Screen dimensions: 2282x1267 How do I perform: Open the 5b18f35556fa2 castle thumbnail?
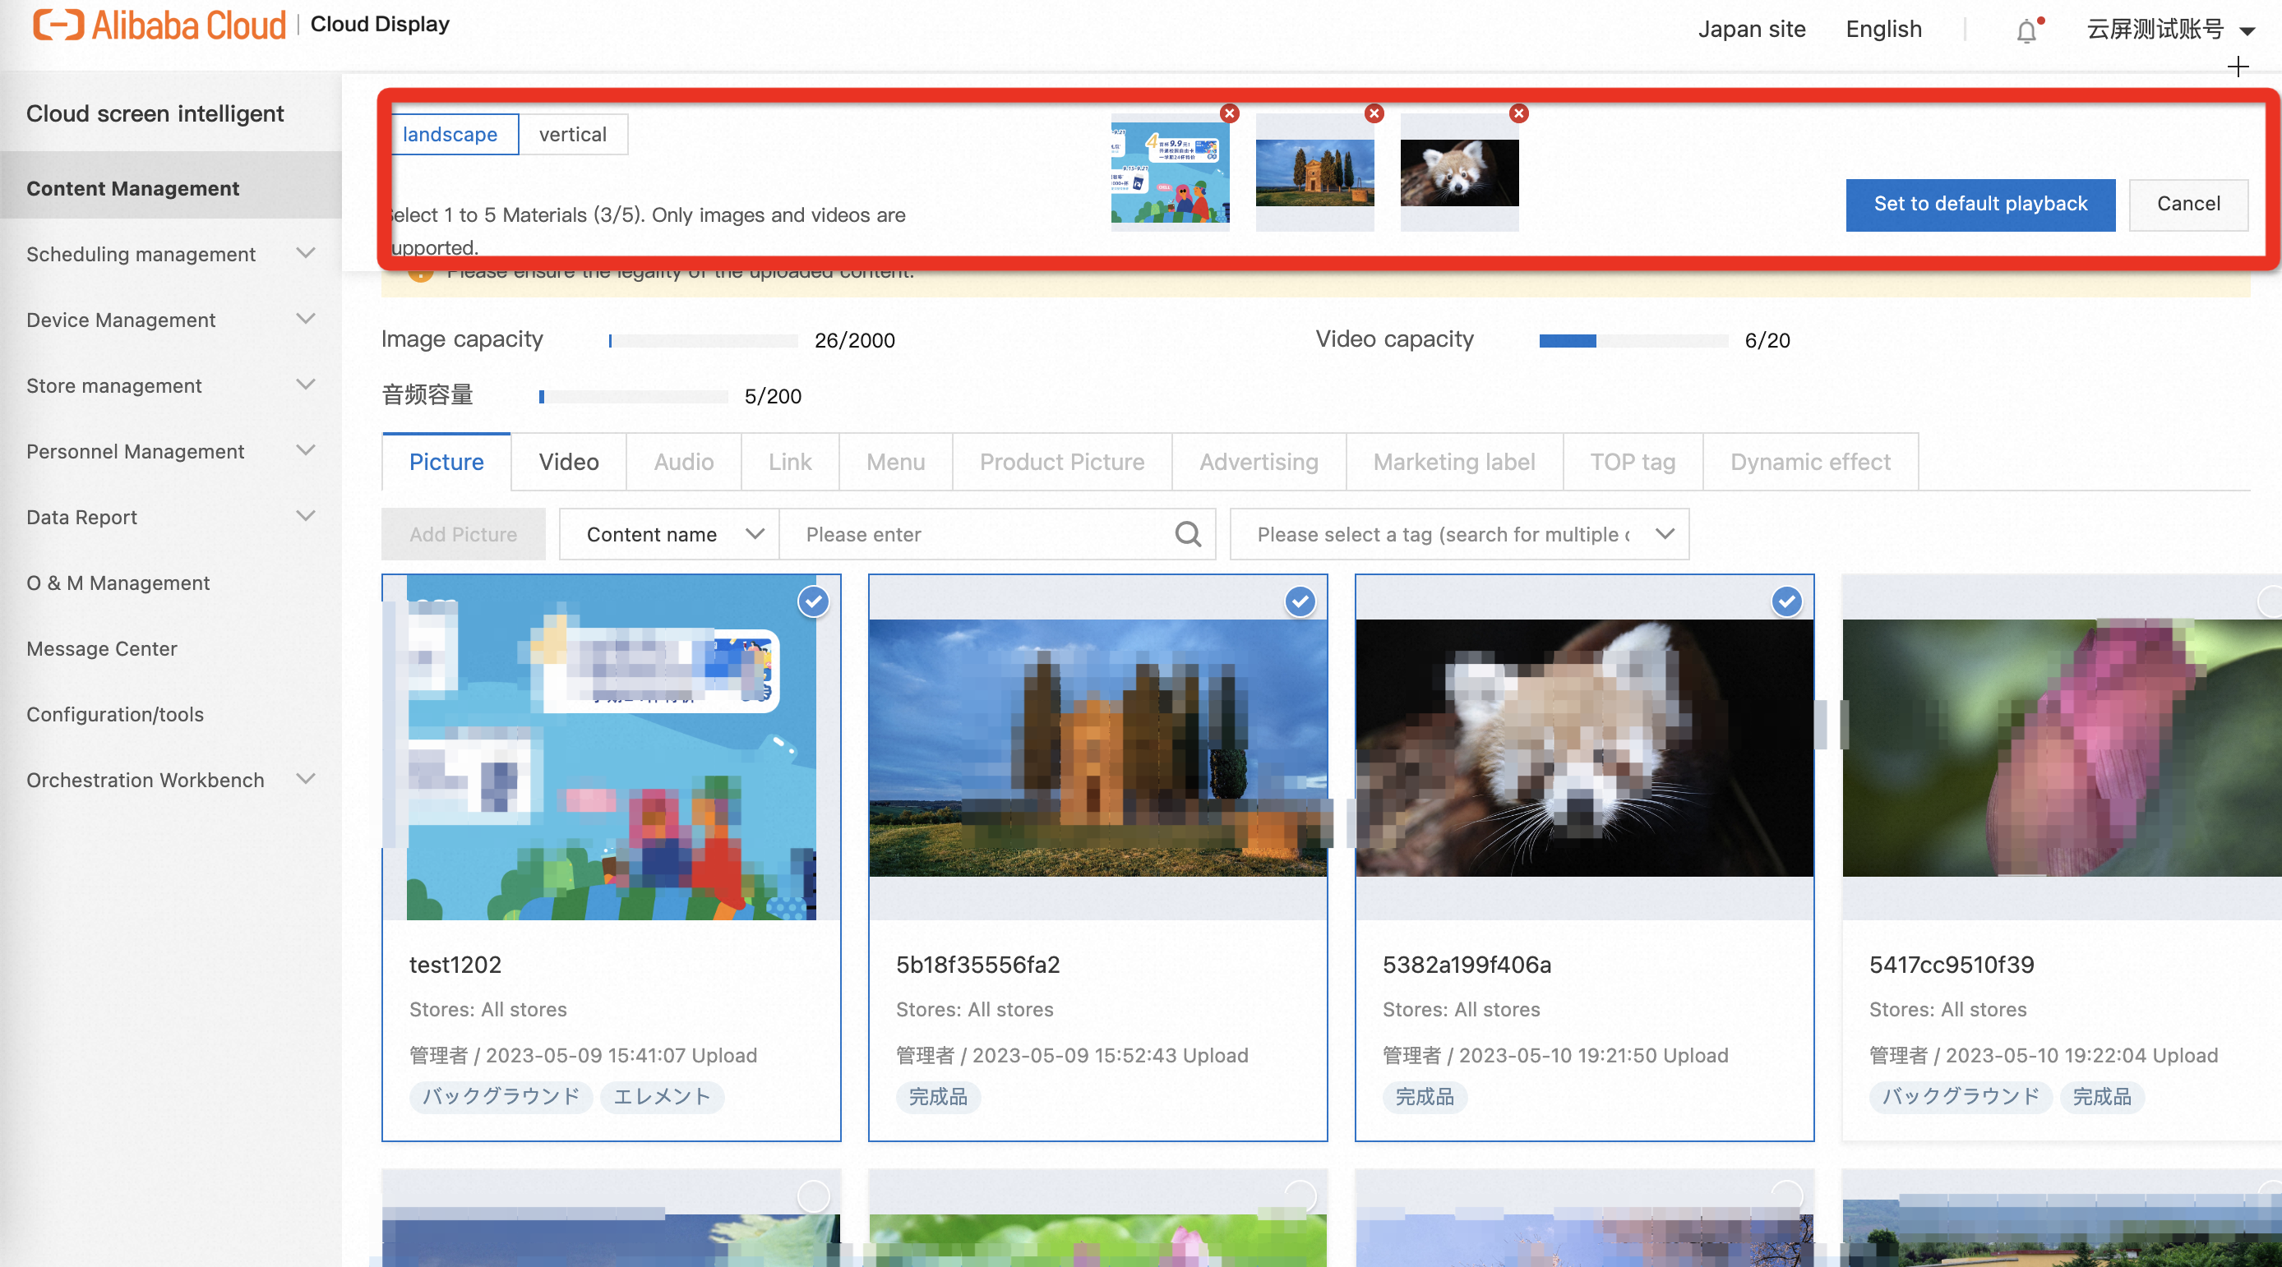(1097, 749)
